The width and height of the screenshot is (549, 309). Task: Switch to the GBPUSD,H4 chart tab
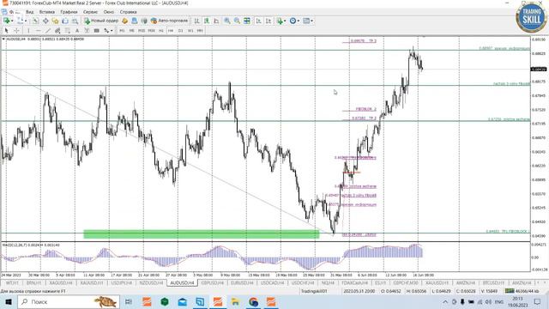click(x=213, y=282)
